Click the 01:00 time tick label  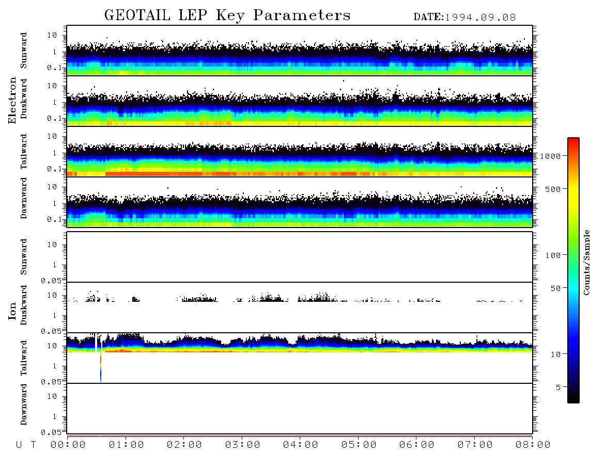pyautogui.click(x=127, y=445)
